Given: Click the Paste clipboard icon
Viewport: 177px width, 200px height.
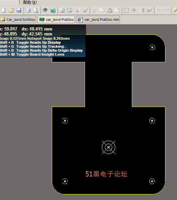Looking at the screenshot, I should (x=110, y=10).
